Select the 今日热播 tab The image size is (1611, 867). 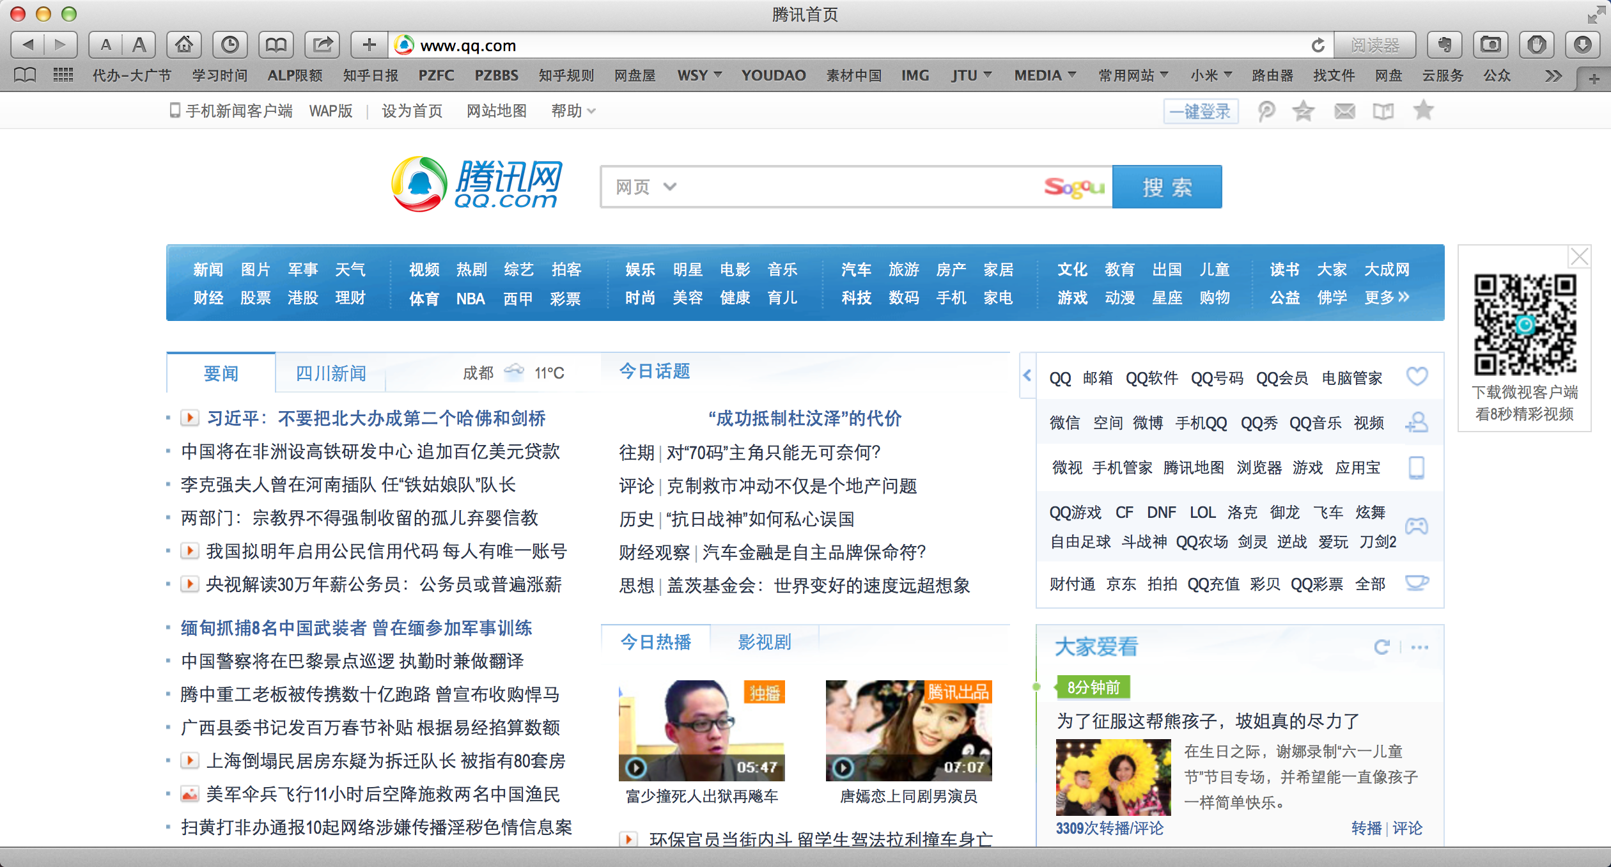656,642
